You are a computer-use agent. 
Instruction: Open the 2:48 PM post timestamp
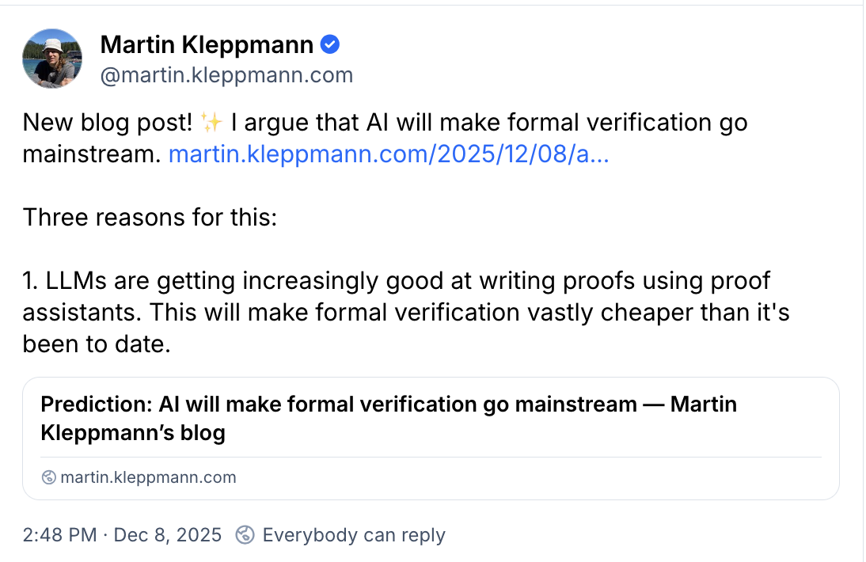[x=59, y=535]
